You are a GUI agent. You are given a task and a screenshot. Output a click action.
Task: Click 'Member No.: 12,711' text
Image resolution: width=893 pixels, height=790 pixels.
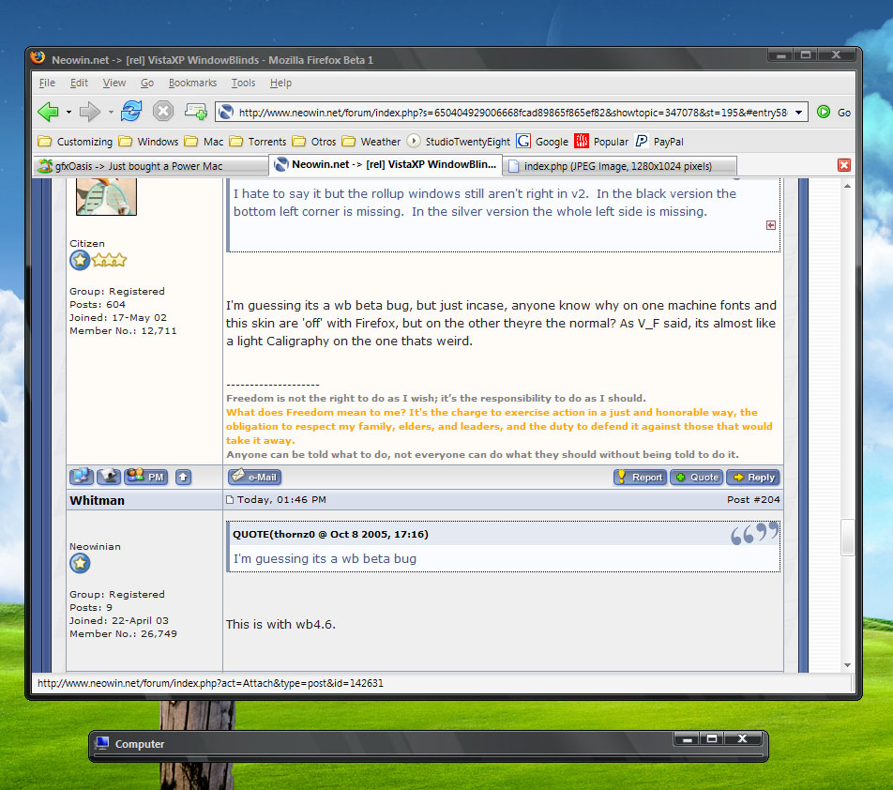click(x=123, y=331)
